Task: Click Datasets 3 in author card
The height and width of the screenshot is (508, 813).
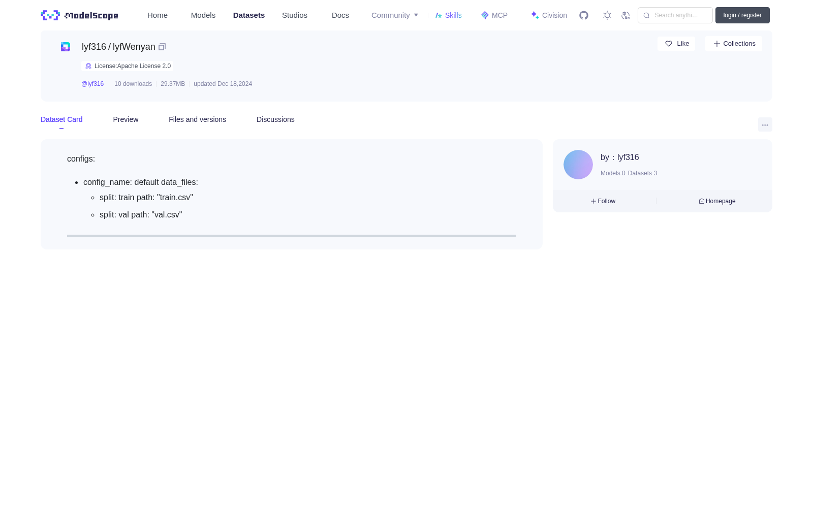Action: pyautogui.click(x=642, y=173)
